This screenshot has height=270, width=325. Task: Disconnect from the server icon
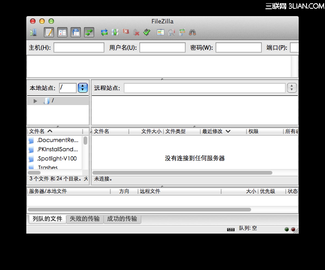[136, 32]
